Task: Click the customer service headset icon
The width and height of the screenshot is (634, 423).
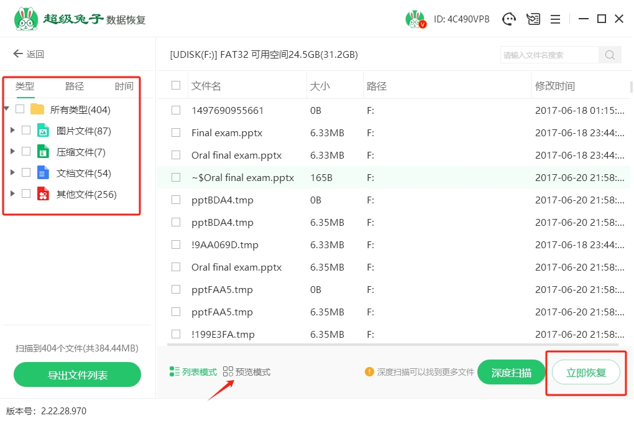Action: tap(510, 19)
